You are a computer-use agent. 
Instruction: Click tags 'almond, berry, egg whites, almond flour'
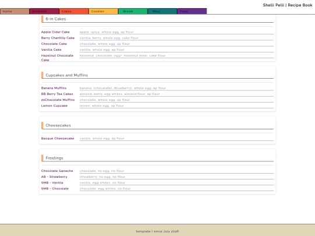120,94
